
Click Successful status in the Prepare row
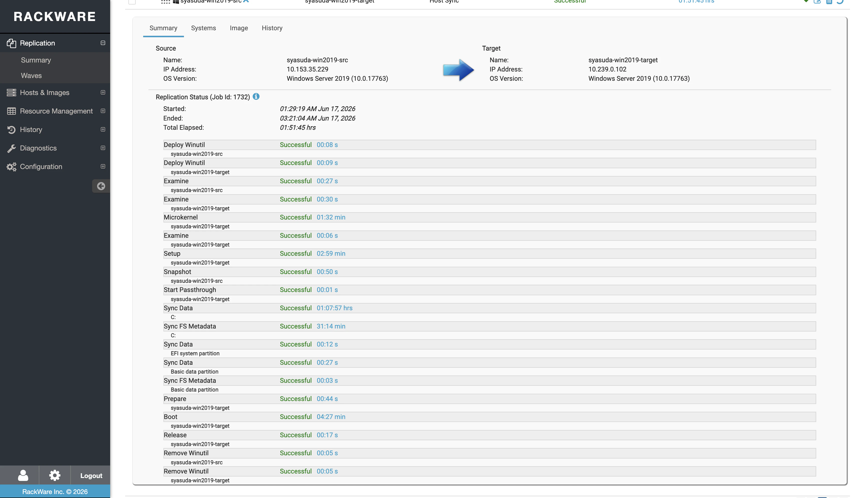(x=296, y=399)
